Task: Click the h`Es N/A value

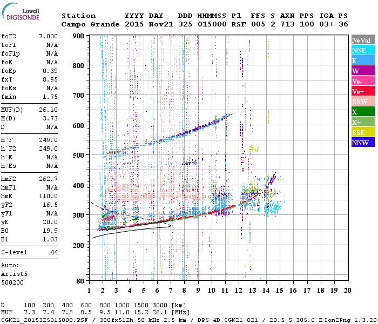Action: pyautogui.click(x=52, y=166)
